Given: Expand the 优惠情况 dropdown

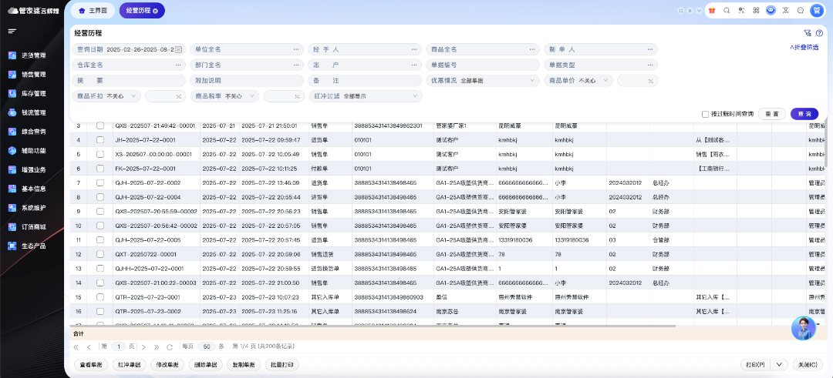Looking at the screenshot, I should click(533, 80).
